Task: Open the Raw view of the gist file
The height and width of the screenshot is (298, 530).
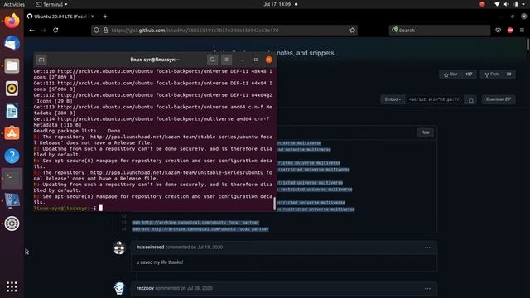Action: coord(425,132)
